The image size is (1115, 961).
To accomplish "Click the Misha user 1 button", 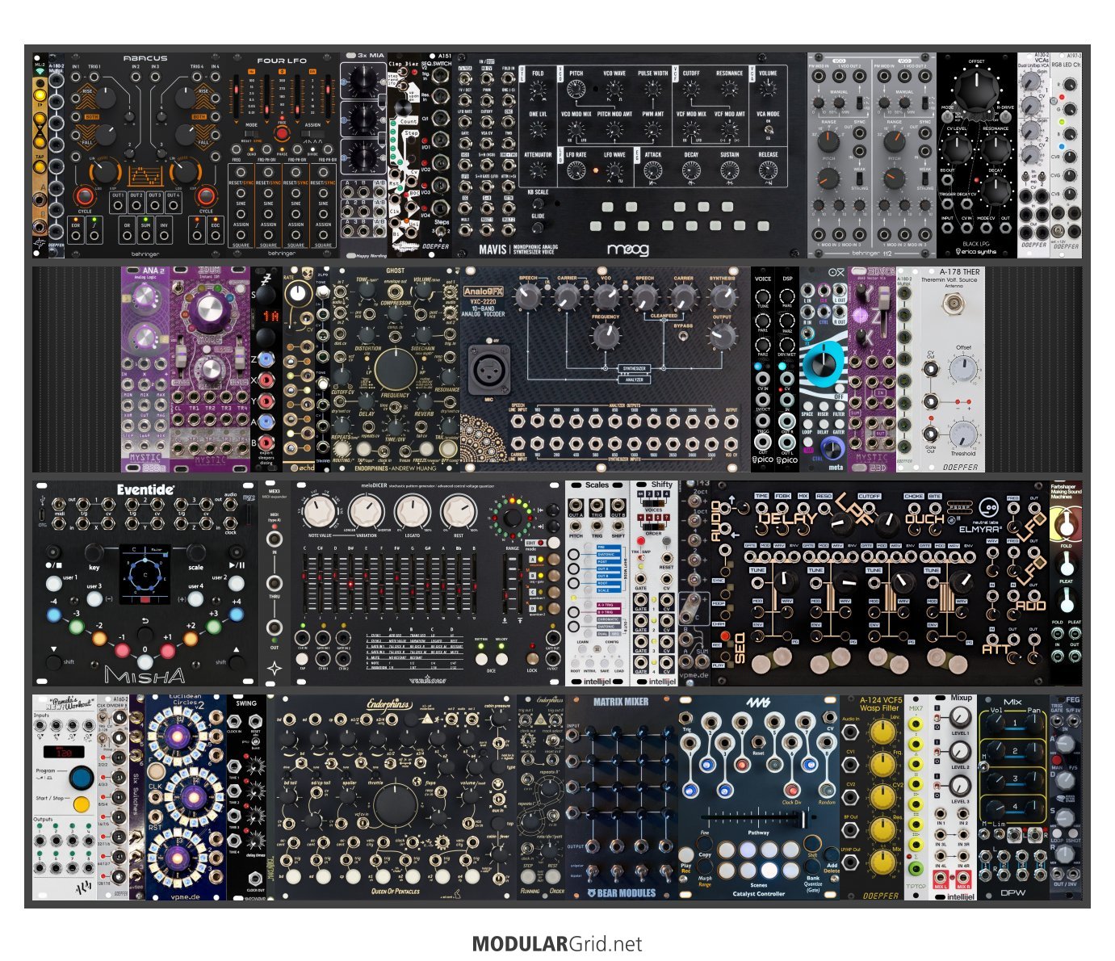I will click(x=53, y=584).
